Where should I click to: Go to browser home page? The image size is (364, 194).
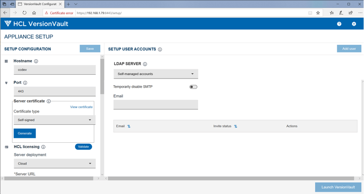(x=34, y=13)
